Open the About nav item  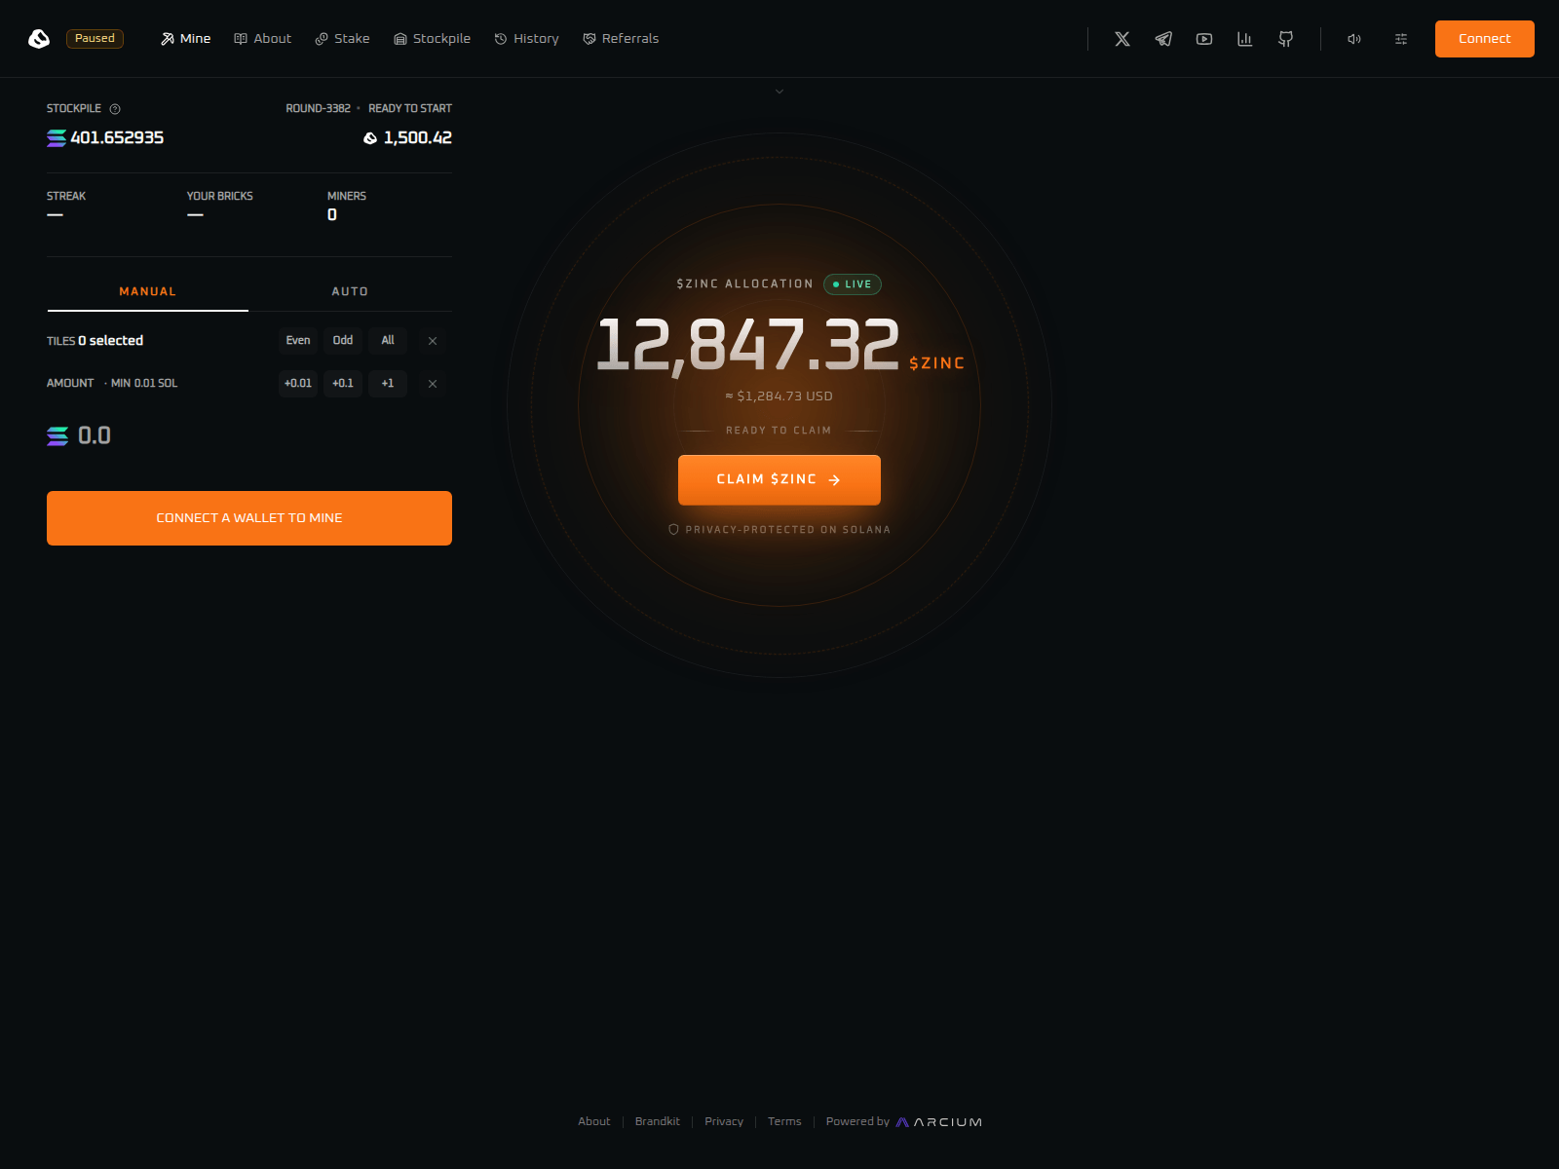point(263,39)
